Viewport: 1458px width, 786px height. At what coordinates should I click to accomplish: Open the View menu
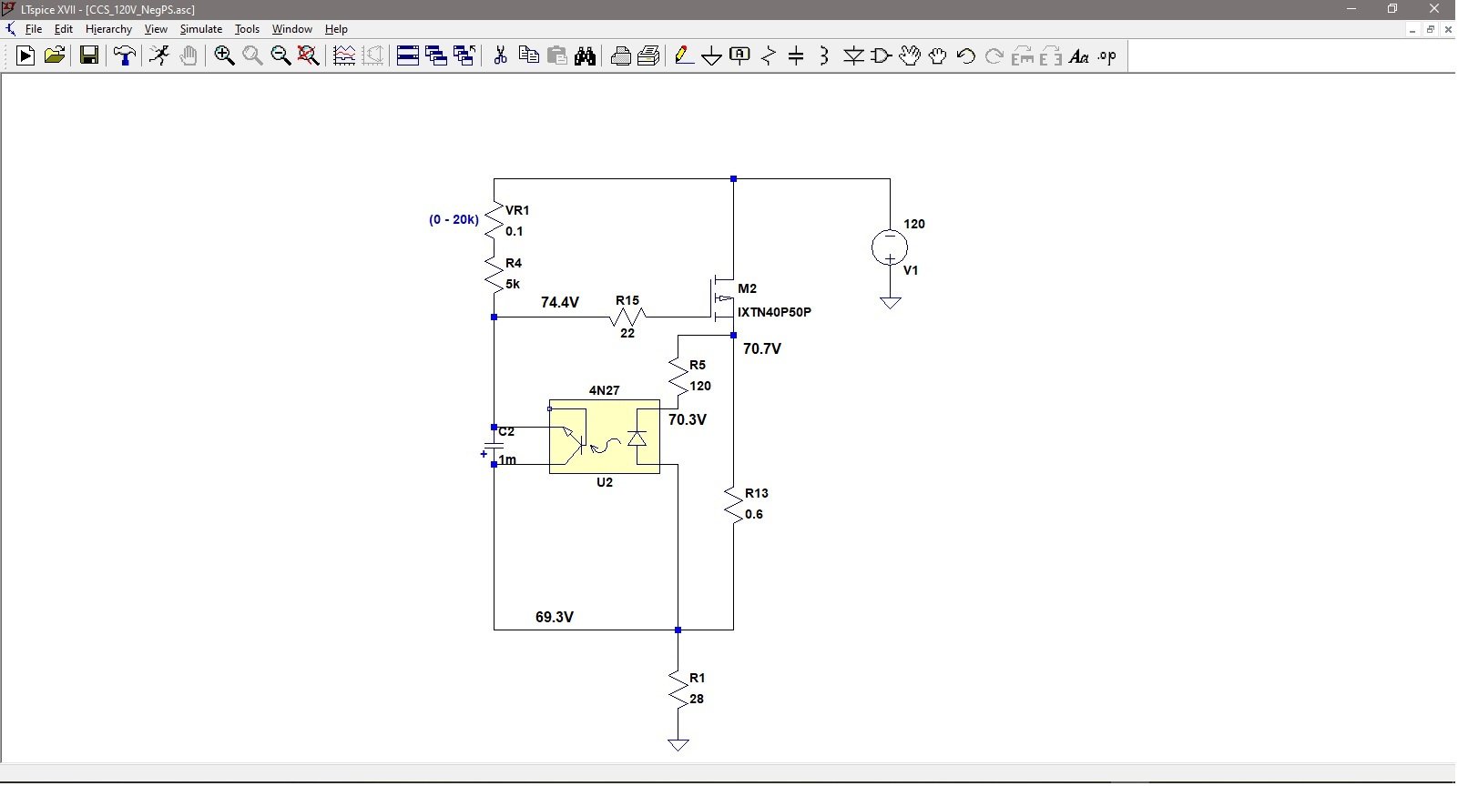[156, 29]
